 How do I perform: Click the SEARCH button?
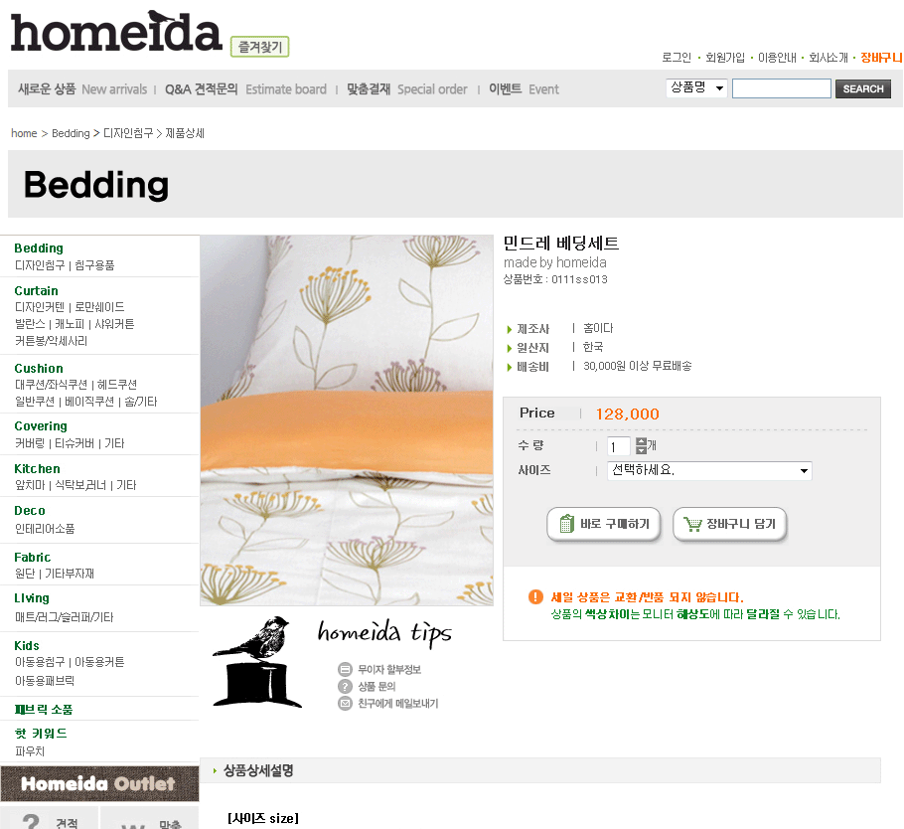tap(863, 88)
